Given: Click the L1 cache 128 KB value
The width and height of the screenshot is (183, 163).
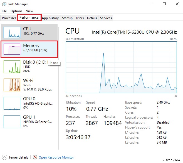Looking at the screenshot, I should pyautogui.click(x=162, y=132).
